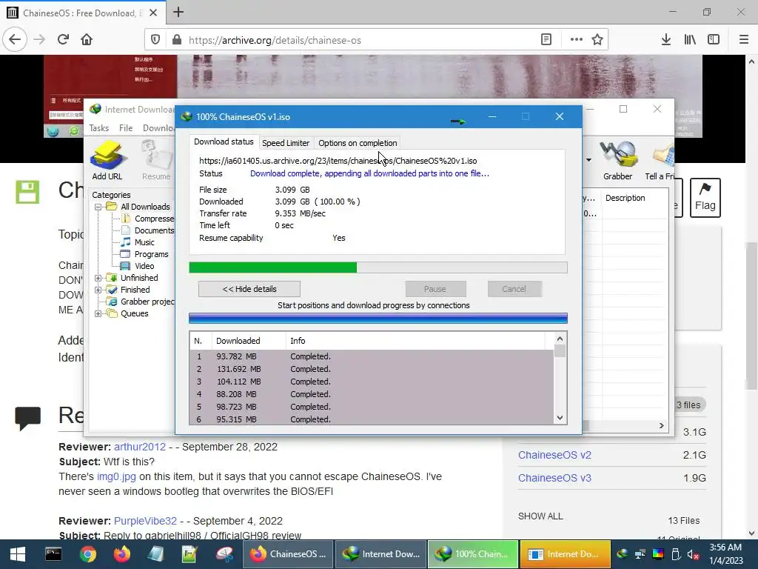Click the Pause button
This screenshot has height=569, width=758.
[x=435, y=289]
